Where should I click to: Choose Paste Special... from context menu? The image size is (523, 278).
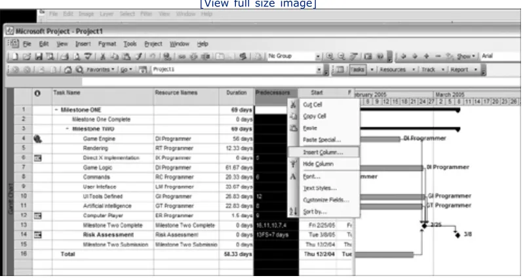(x=323, y=140)
